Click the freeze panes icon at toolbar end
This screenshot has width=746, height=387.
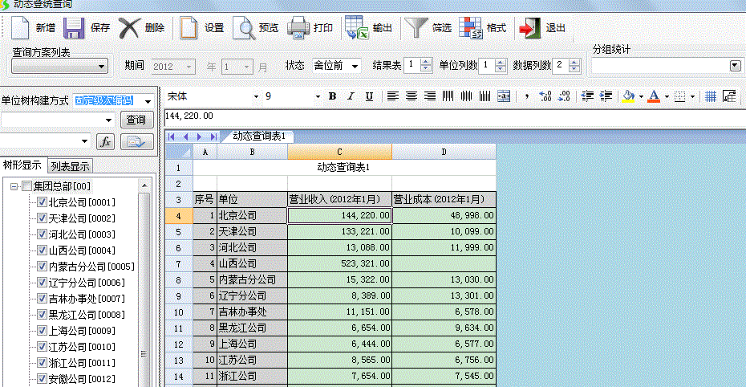click(x=729, y=96)
